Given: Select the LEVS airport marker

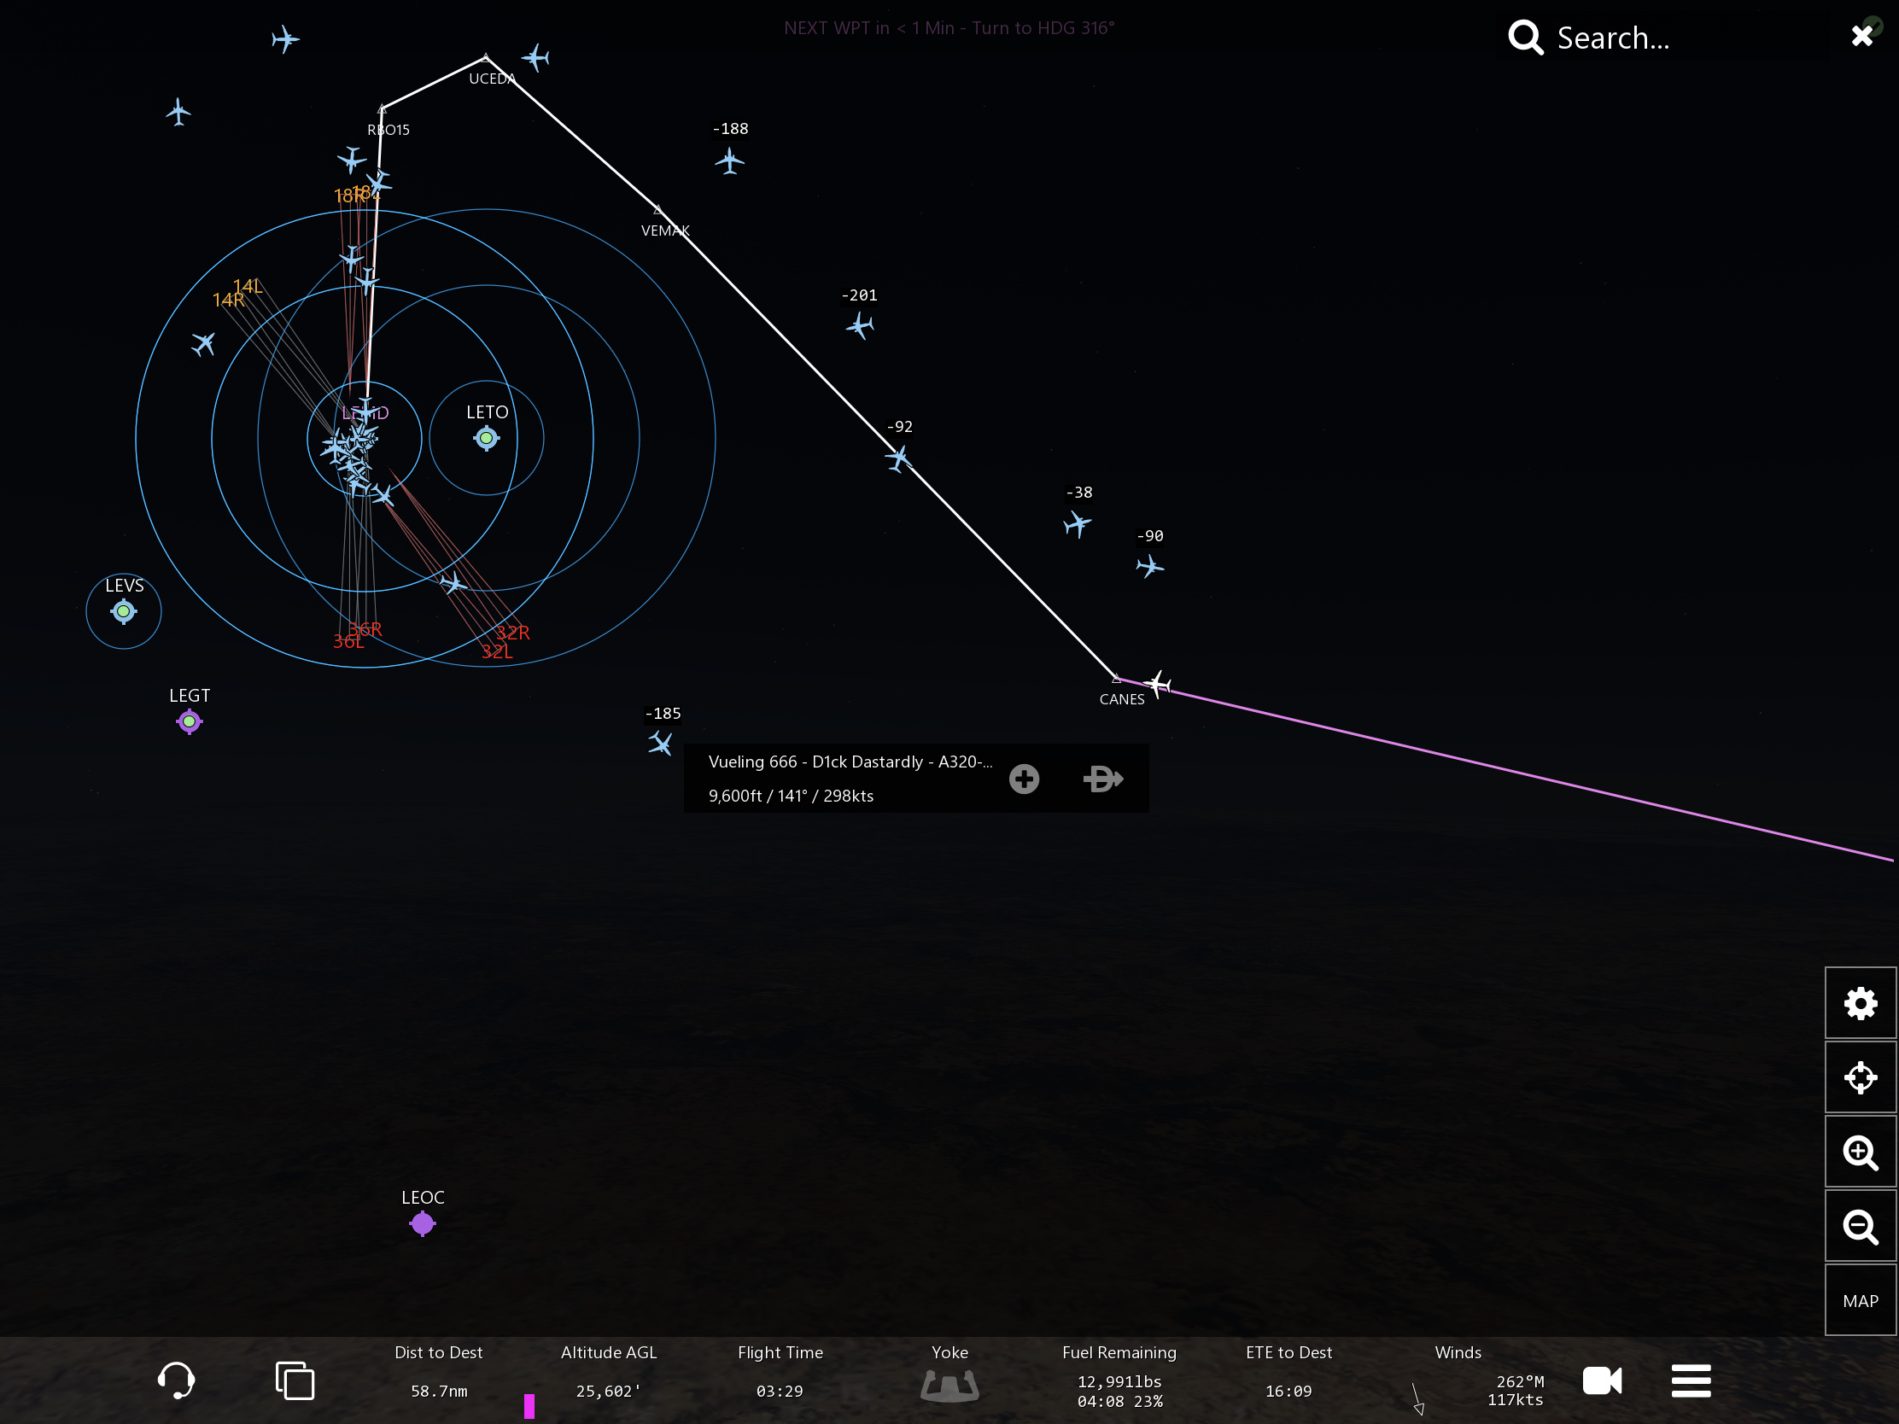Looking at the screenshot, I should tap(124, 611).
